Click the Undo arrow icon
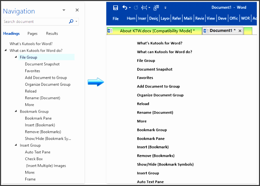Image resolution: width=260 pixels, height=186 pixels. [x=125, y=8]
